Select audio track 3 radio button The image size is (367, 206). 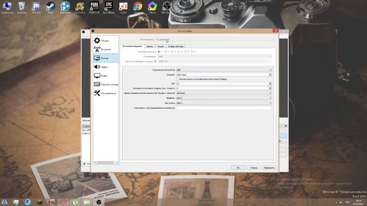(x=172, y=51)
